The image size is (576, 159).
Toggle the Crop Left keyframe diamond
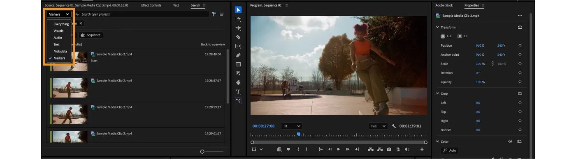tap(520, 102)
